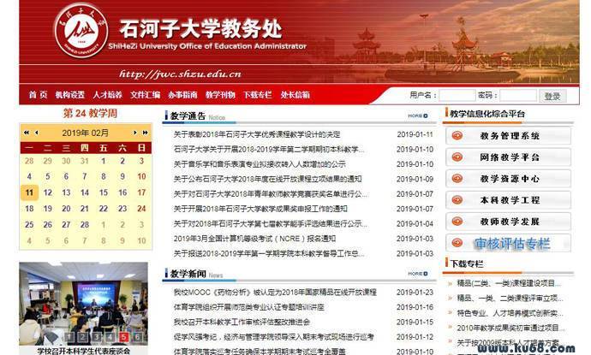Open download 精品、一类、二类课程评审立项
The width and height of the screenshot is (591, 355).
click(510, 299)
